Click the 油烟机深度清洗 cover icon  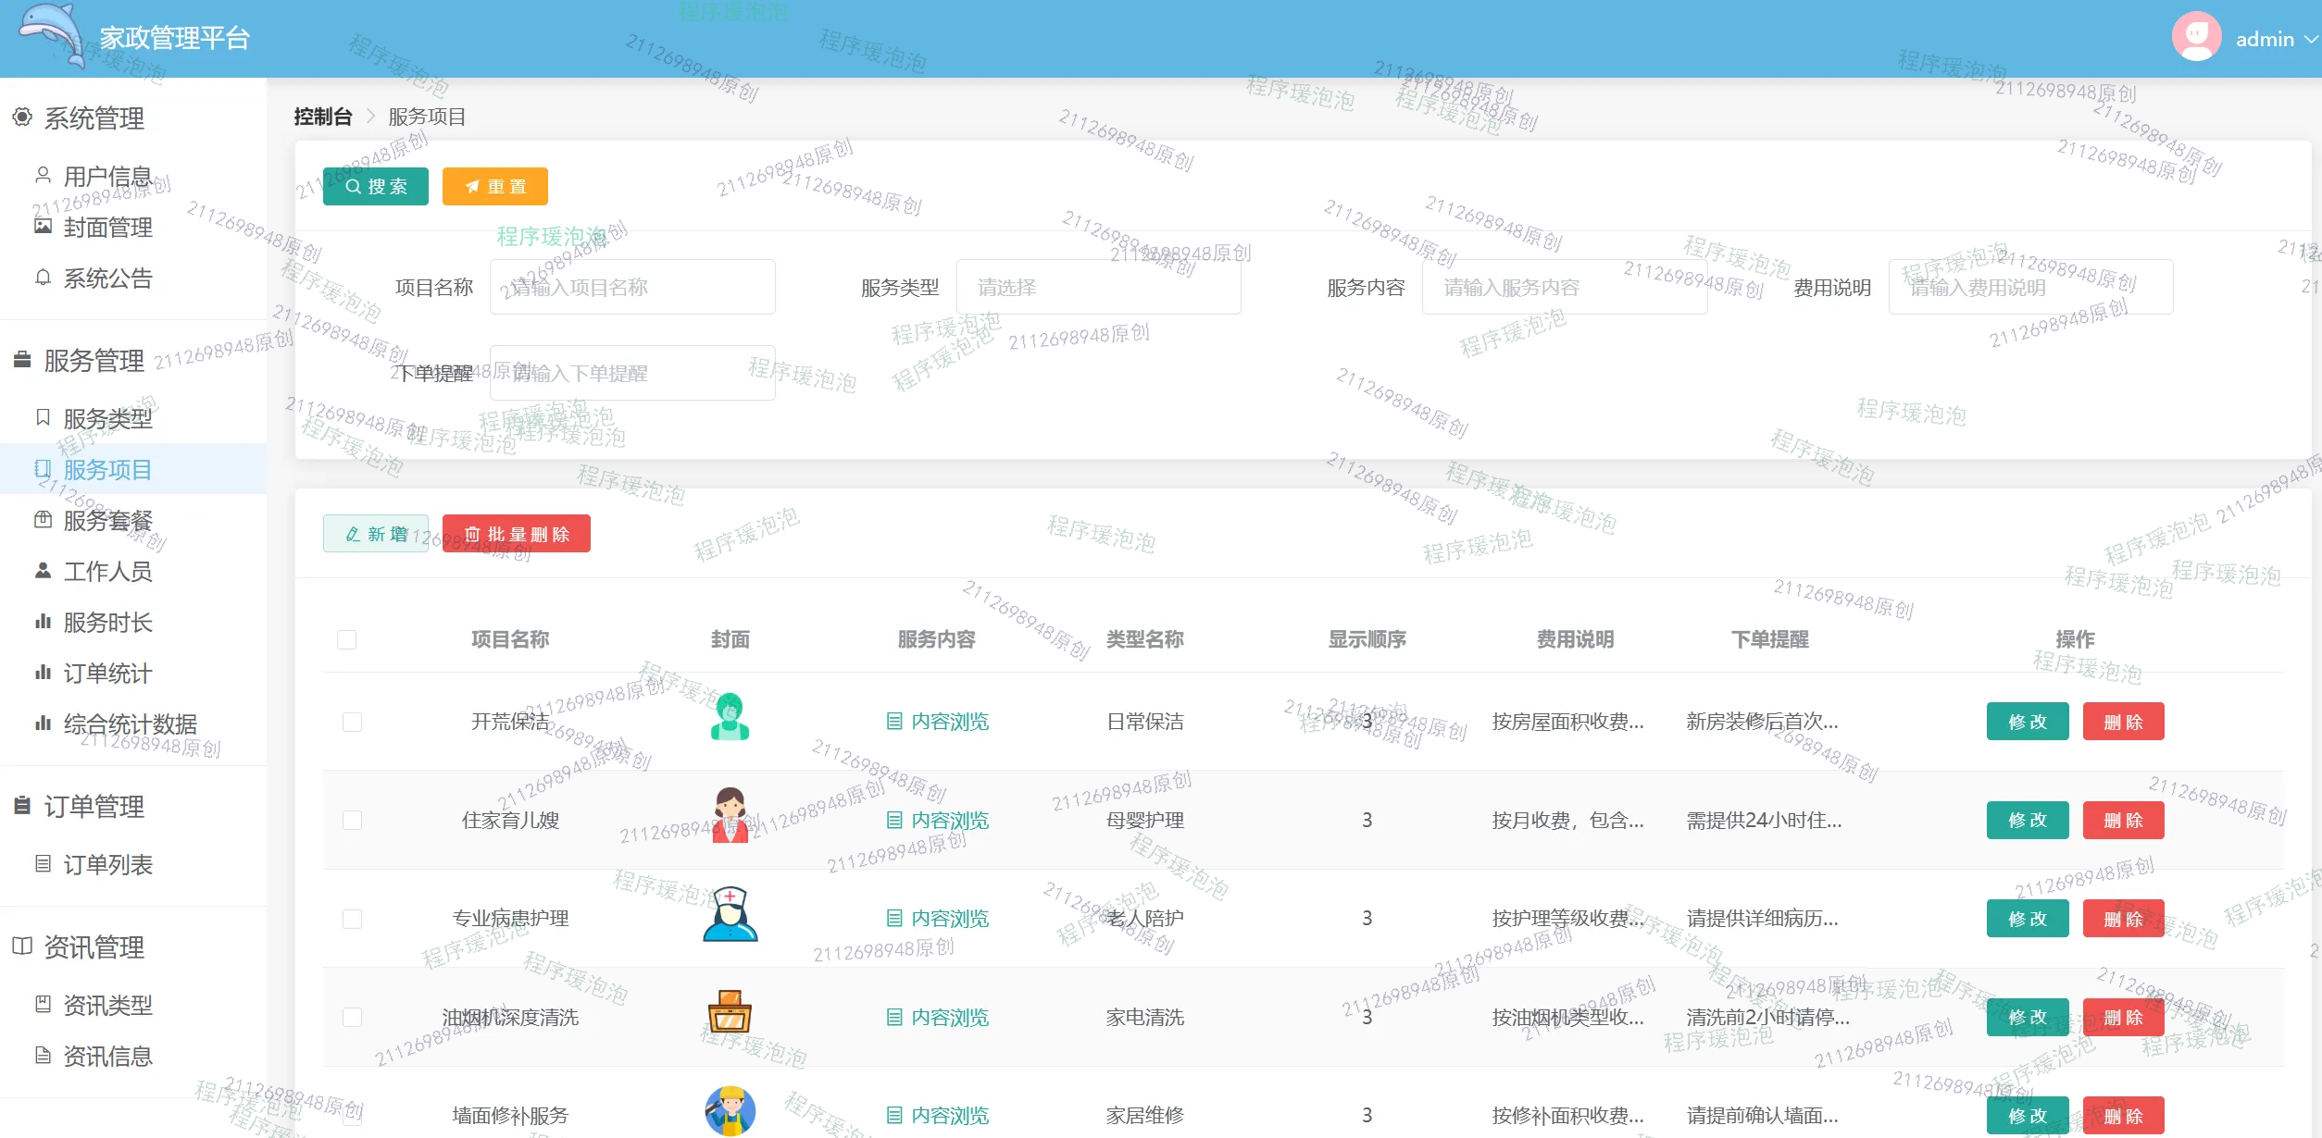[730, 1013]
